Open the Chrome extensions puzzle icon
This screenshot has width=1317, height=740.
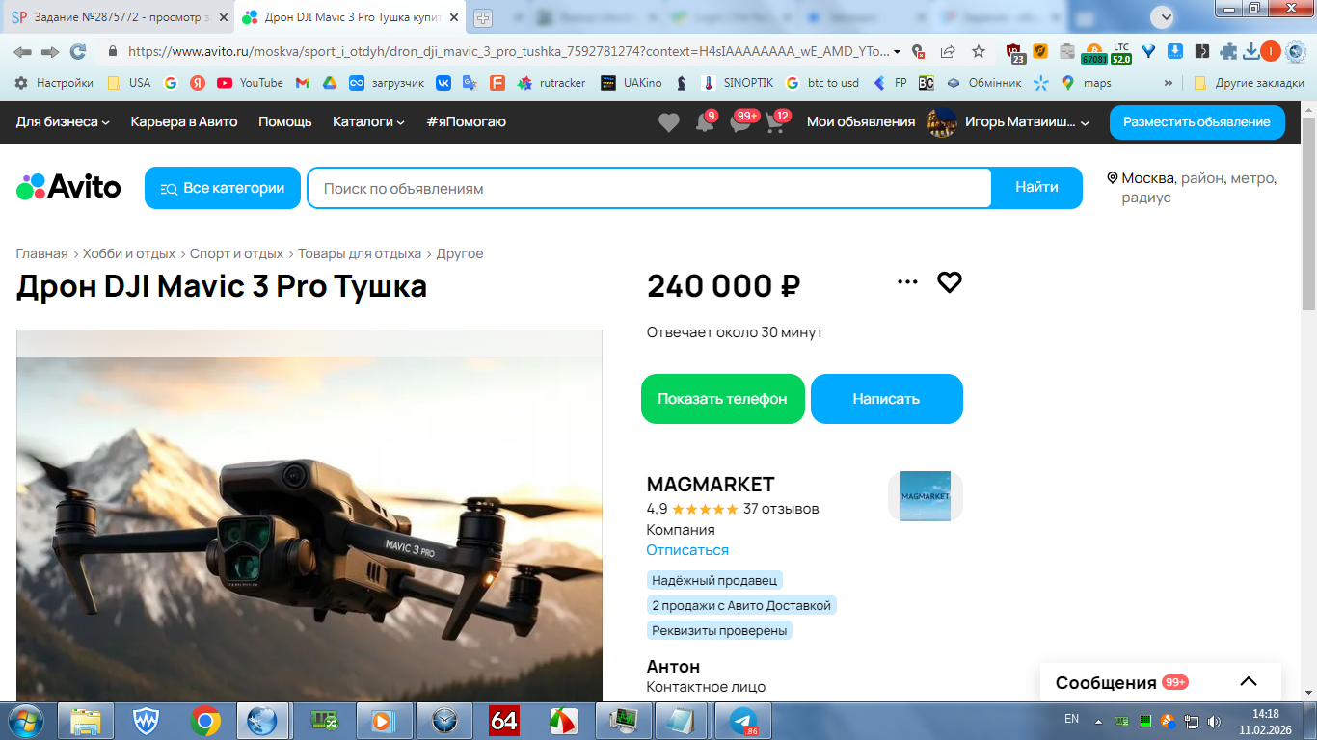pyautogui.click(x=1228, y=52)
